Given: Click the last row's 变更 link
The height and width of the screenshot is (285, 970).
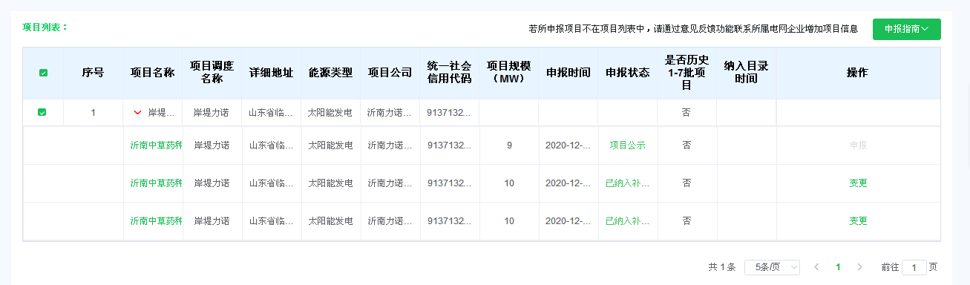Looking at the screenshot, I should [x=858, y=221].
